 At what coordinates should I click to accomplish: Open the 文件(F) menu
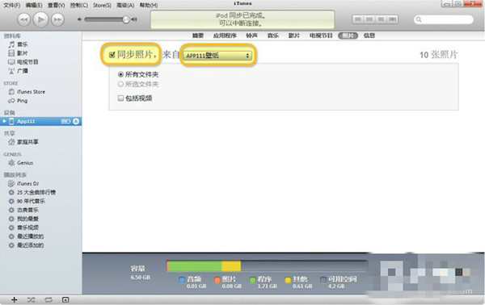click(12, 6)
